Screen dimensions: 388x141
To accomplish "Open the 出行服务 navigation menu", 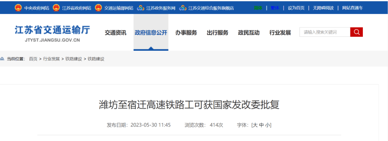I will coord(217,33).
